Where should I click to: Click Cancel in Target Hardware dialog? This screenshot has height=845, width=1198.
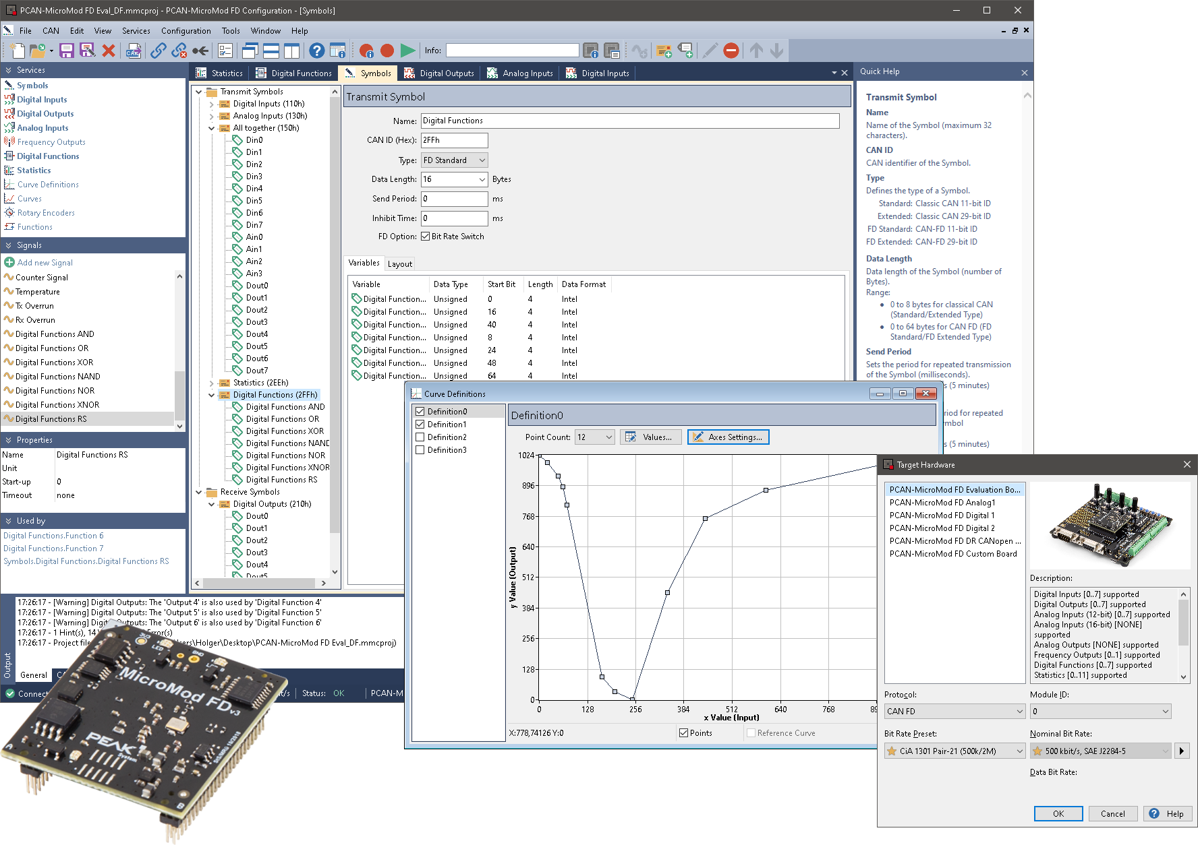(x=1113, y=813)
